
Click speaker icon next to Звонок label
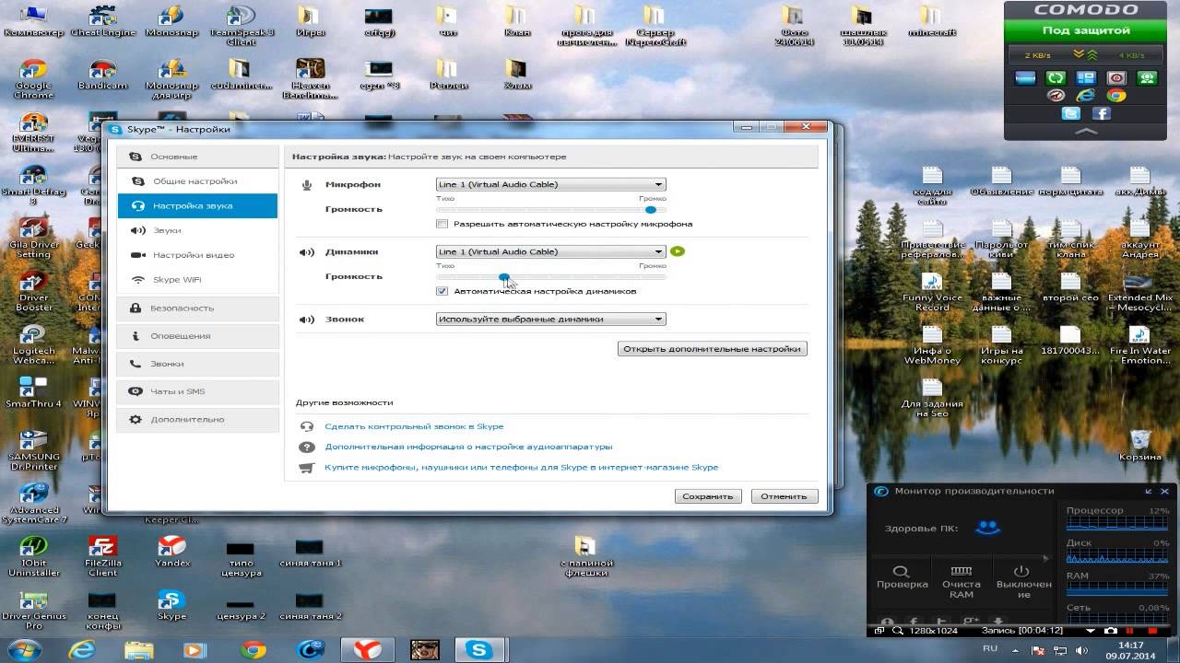(x=307, y=320)
